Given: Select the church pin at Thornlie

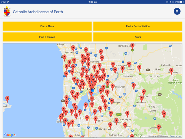Looking at the screenshot, I should click(x=116, y=121).
